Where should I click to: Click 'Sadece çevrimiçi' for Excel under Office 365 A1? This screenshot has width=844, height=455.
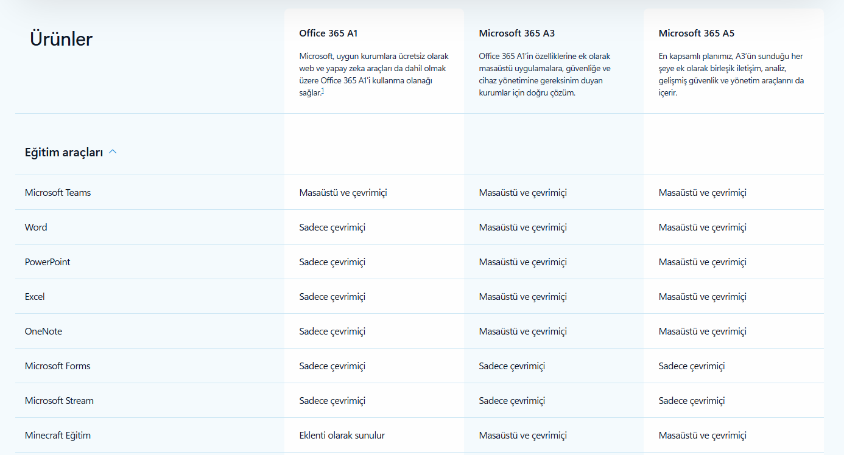coord(332,297)
